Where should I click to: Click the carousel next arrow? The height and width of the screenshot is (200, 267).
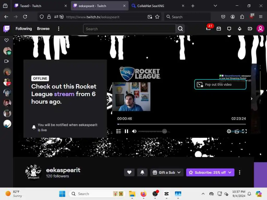pyautogui.click(x=252, y=99)
